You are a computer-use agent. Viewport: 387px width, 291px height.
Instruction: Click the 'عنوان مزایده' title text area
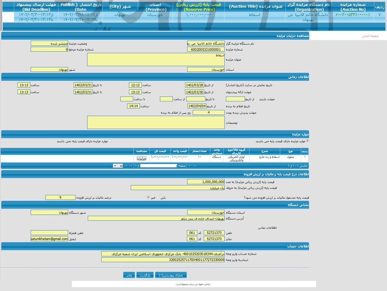coord(156,59)
